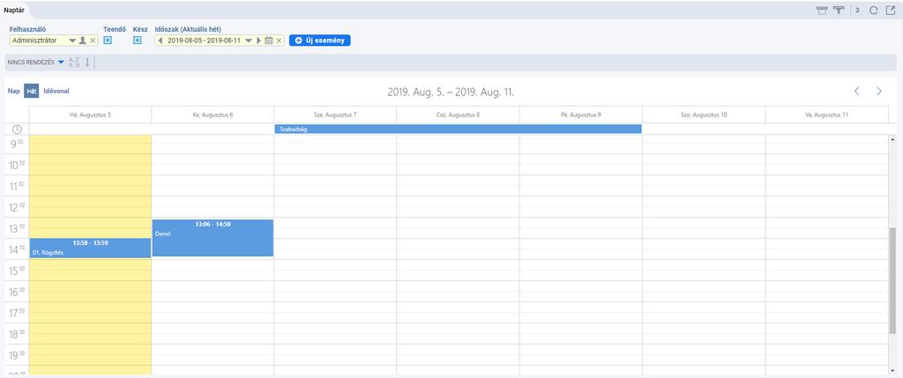Click the record count 3 indicator
Screen dimensions: 903x378
[857, 11]
